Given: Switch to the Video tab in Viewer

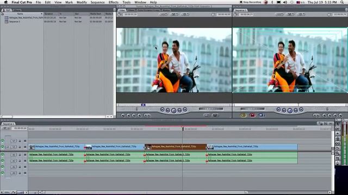Looking at the screenshot, I should 122,10.
